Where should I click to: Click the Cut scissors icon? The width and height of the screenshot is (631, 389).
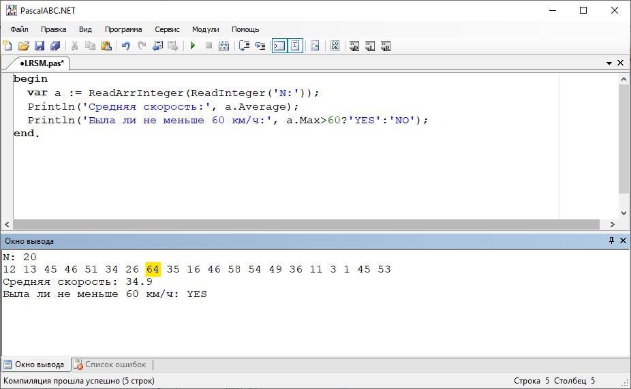[x=74, y=46]
